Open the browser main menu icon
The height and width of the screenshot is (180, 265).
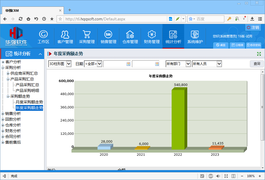coord(260,19)
